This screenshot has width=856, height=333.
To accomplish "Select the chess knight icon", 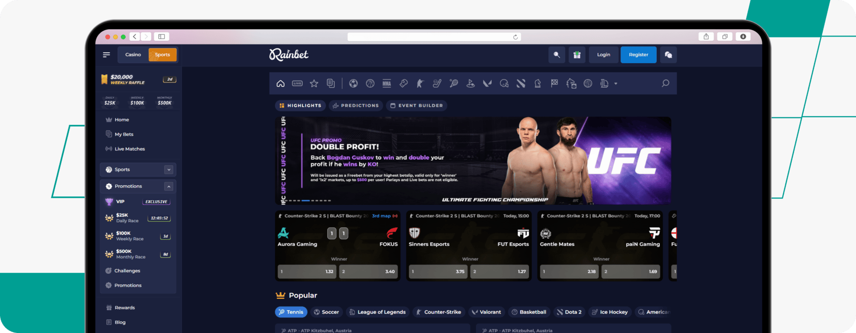I will pos(537,83).
